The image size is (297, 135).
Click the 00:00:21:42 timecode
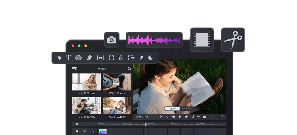(x=142, y=117)
